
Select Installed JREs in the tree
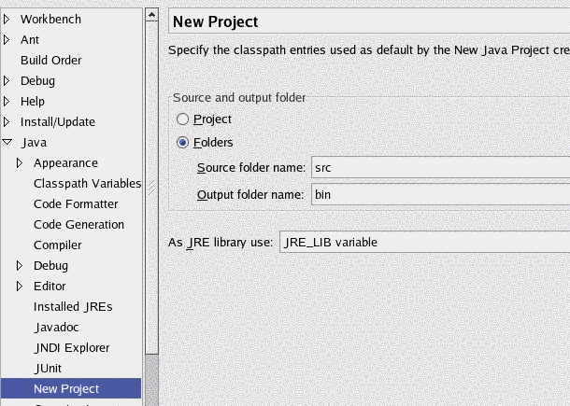click(x=73, y=306)
